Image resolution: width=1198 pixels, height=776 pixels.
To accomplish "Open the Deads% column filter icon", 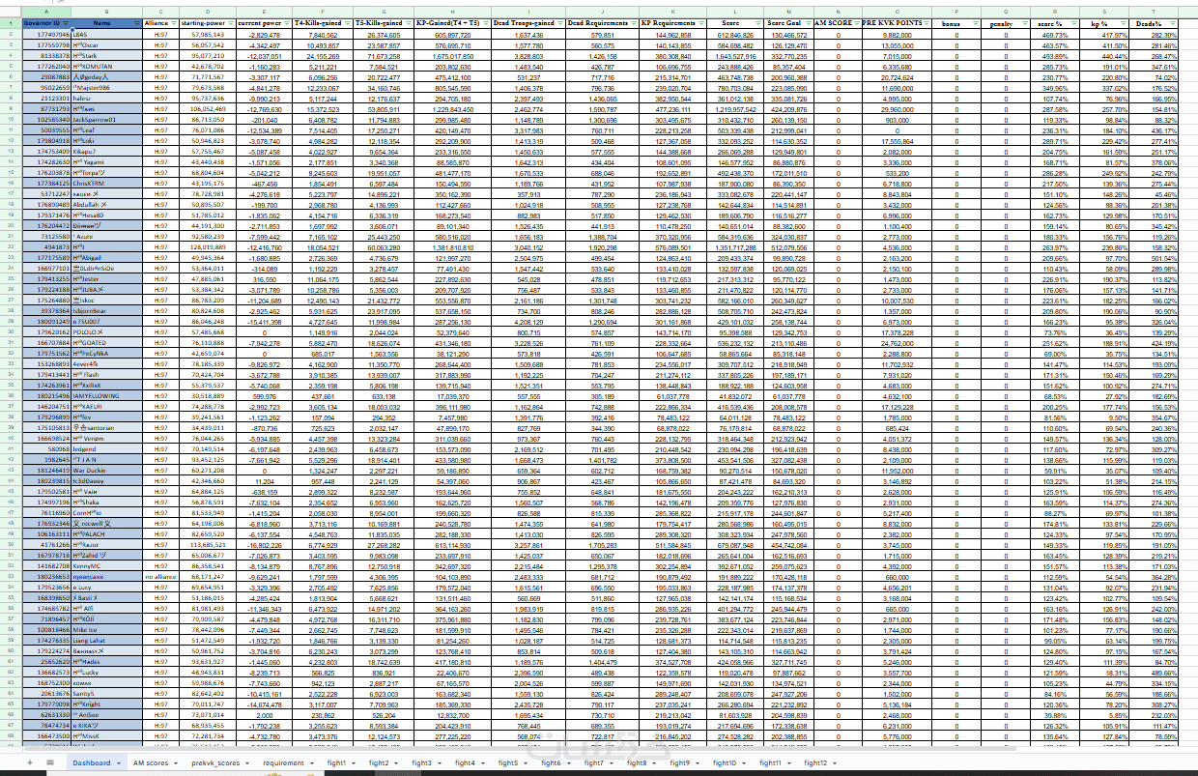I will (1172, 23).
